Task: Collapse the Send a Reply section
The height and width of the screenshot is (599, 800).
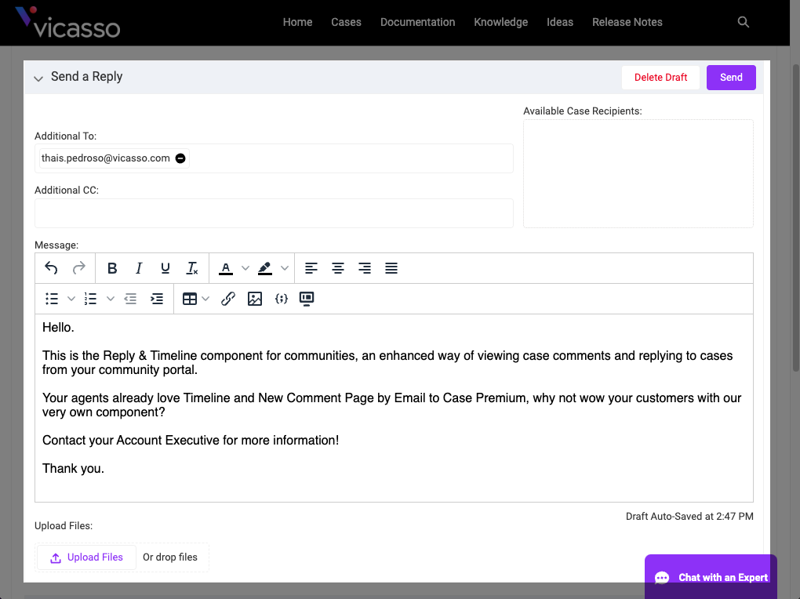Action: click(38, 78)
